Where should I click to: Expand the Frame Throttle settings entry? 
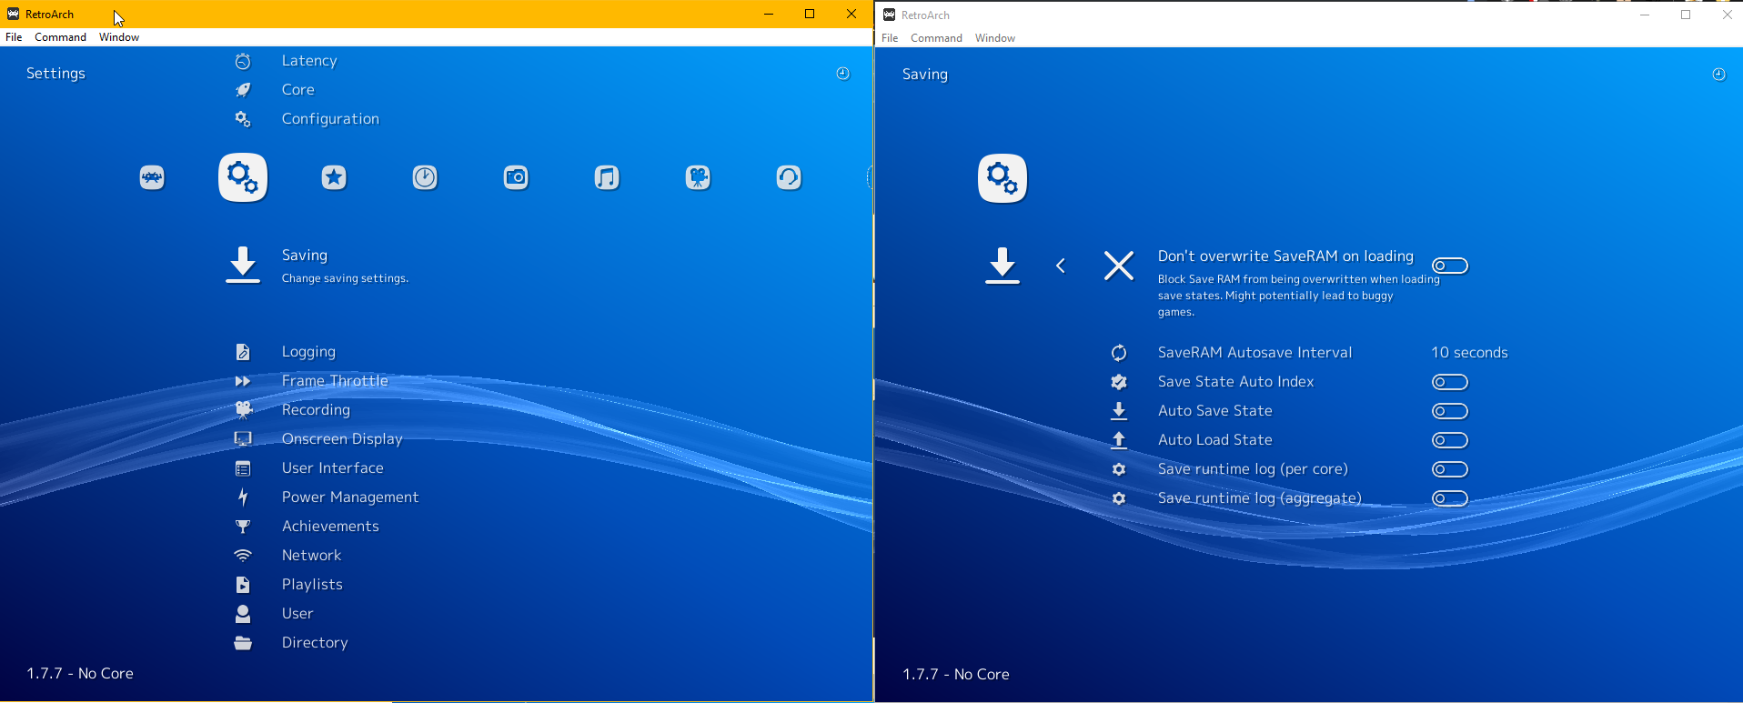pos(335,381)
